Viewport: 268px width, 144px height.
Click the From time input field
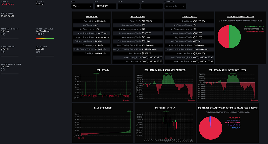point(129,6)
